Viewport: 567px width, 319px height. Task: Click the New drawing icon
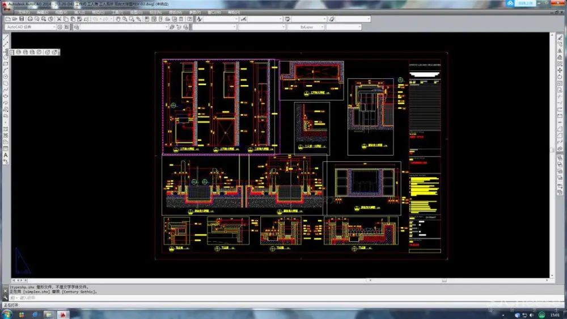tap(8, 19)
